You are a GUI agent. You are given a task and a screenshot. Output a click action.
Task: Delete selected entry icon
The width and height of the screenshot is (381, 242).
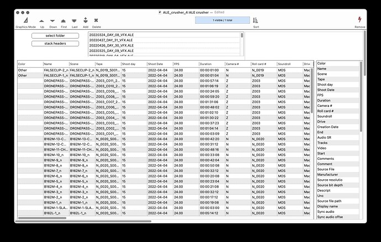[96, 20]
